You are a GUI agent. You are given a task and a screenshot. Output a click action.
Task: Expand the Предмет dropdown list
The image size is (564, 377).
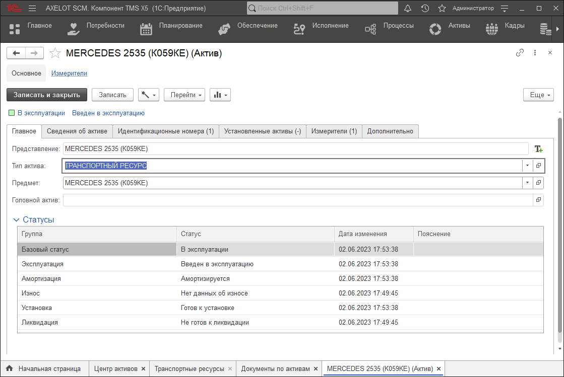(x=527, y=183)
